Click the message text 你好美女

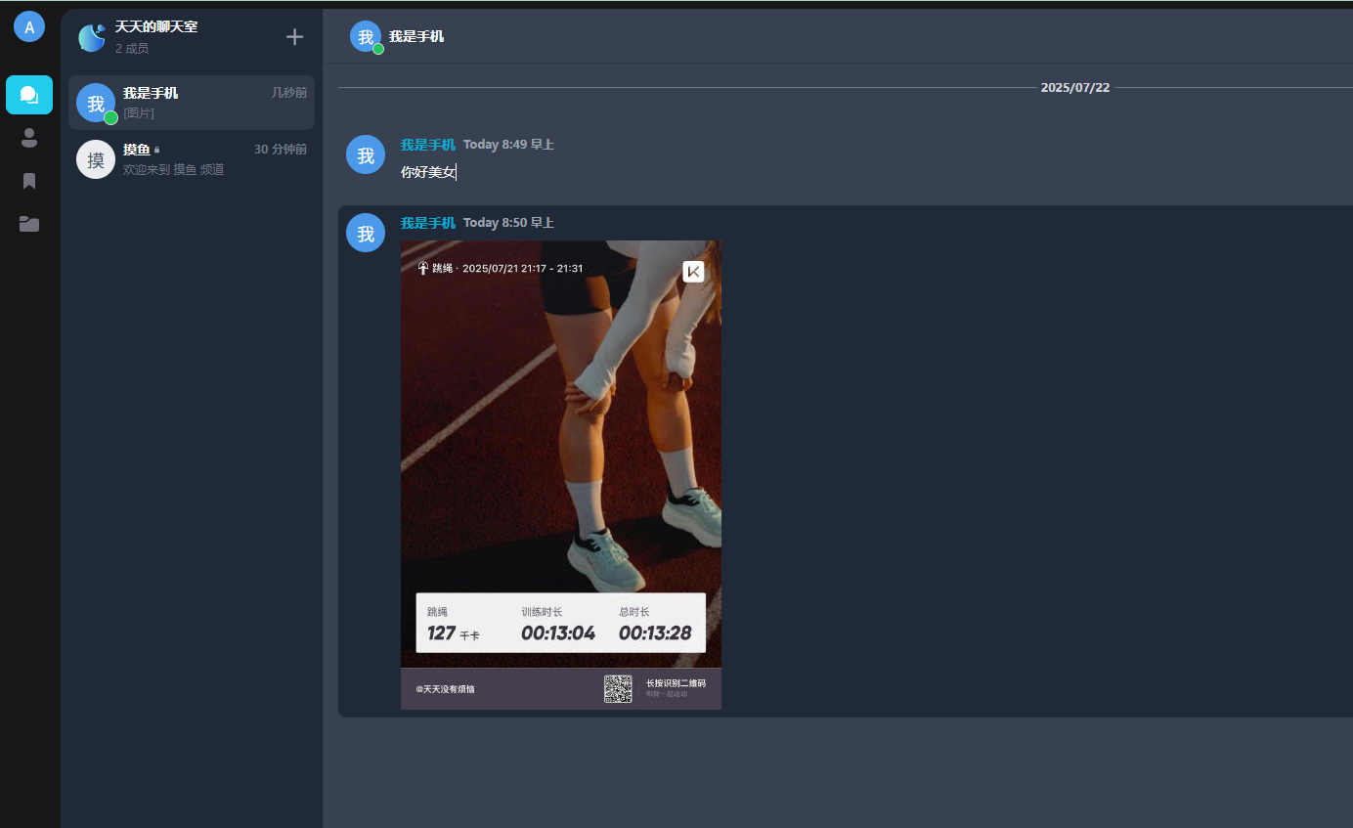[428, 172]
